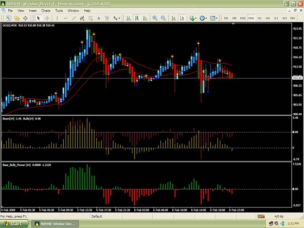
Task: Switch timeframe to H4
Action: pos(268,18)
